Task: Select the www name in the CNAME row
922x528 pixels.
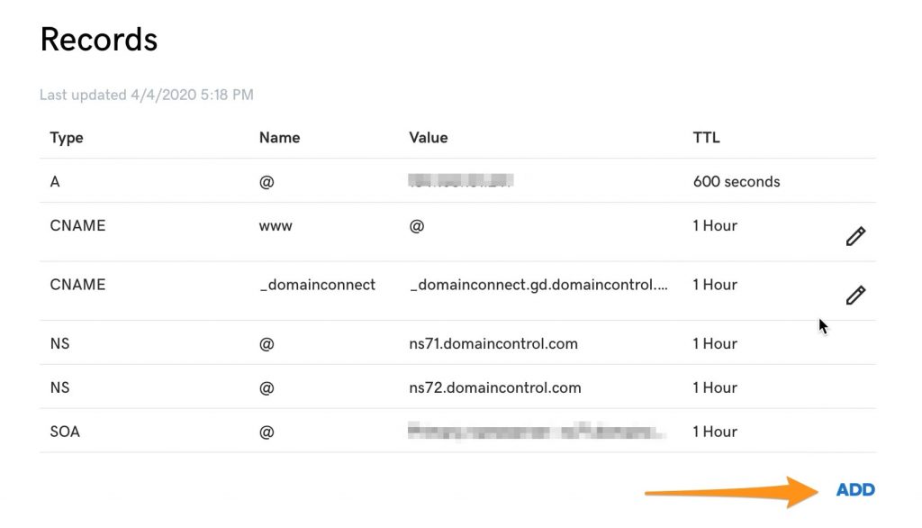Action: [x=275, y=225]
